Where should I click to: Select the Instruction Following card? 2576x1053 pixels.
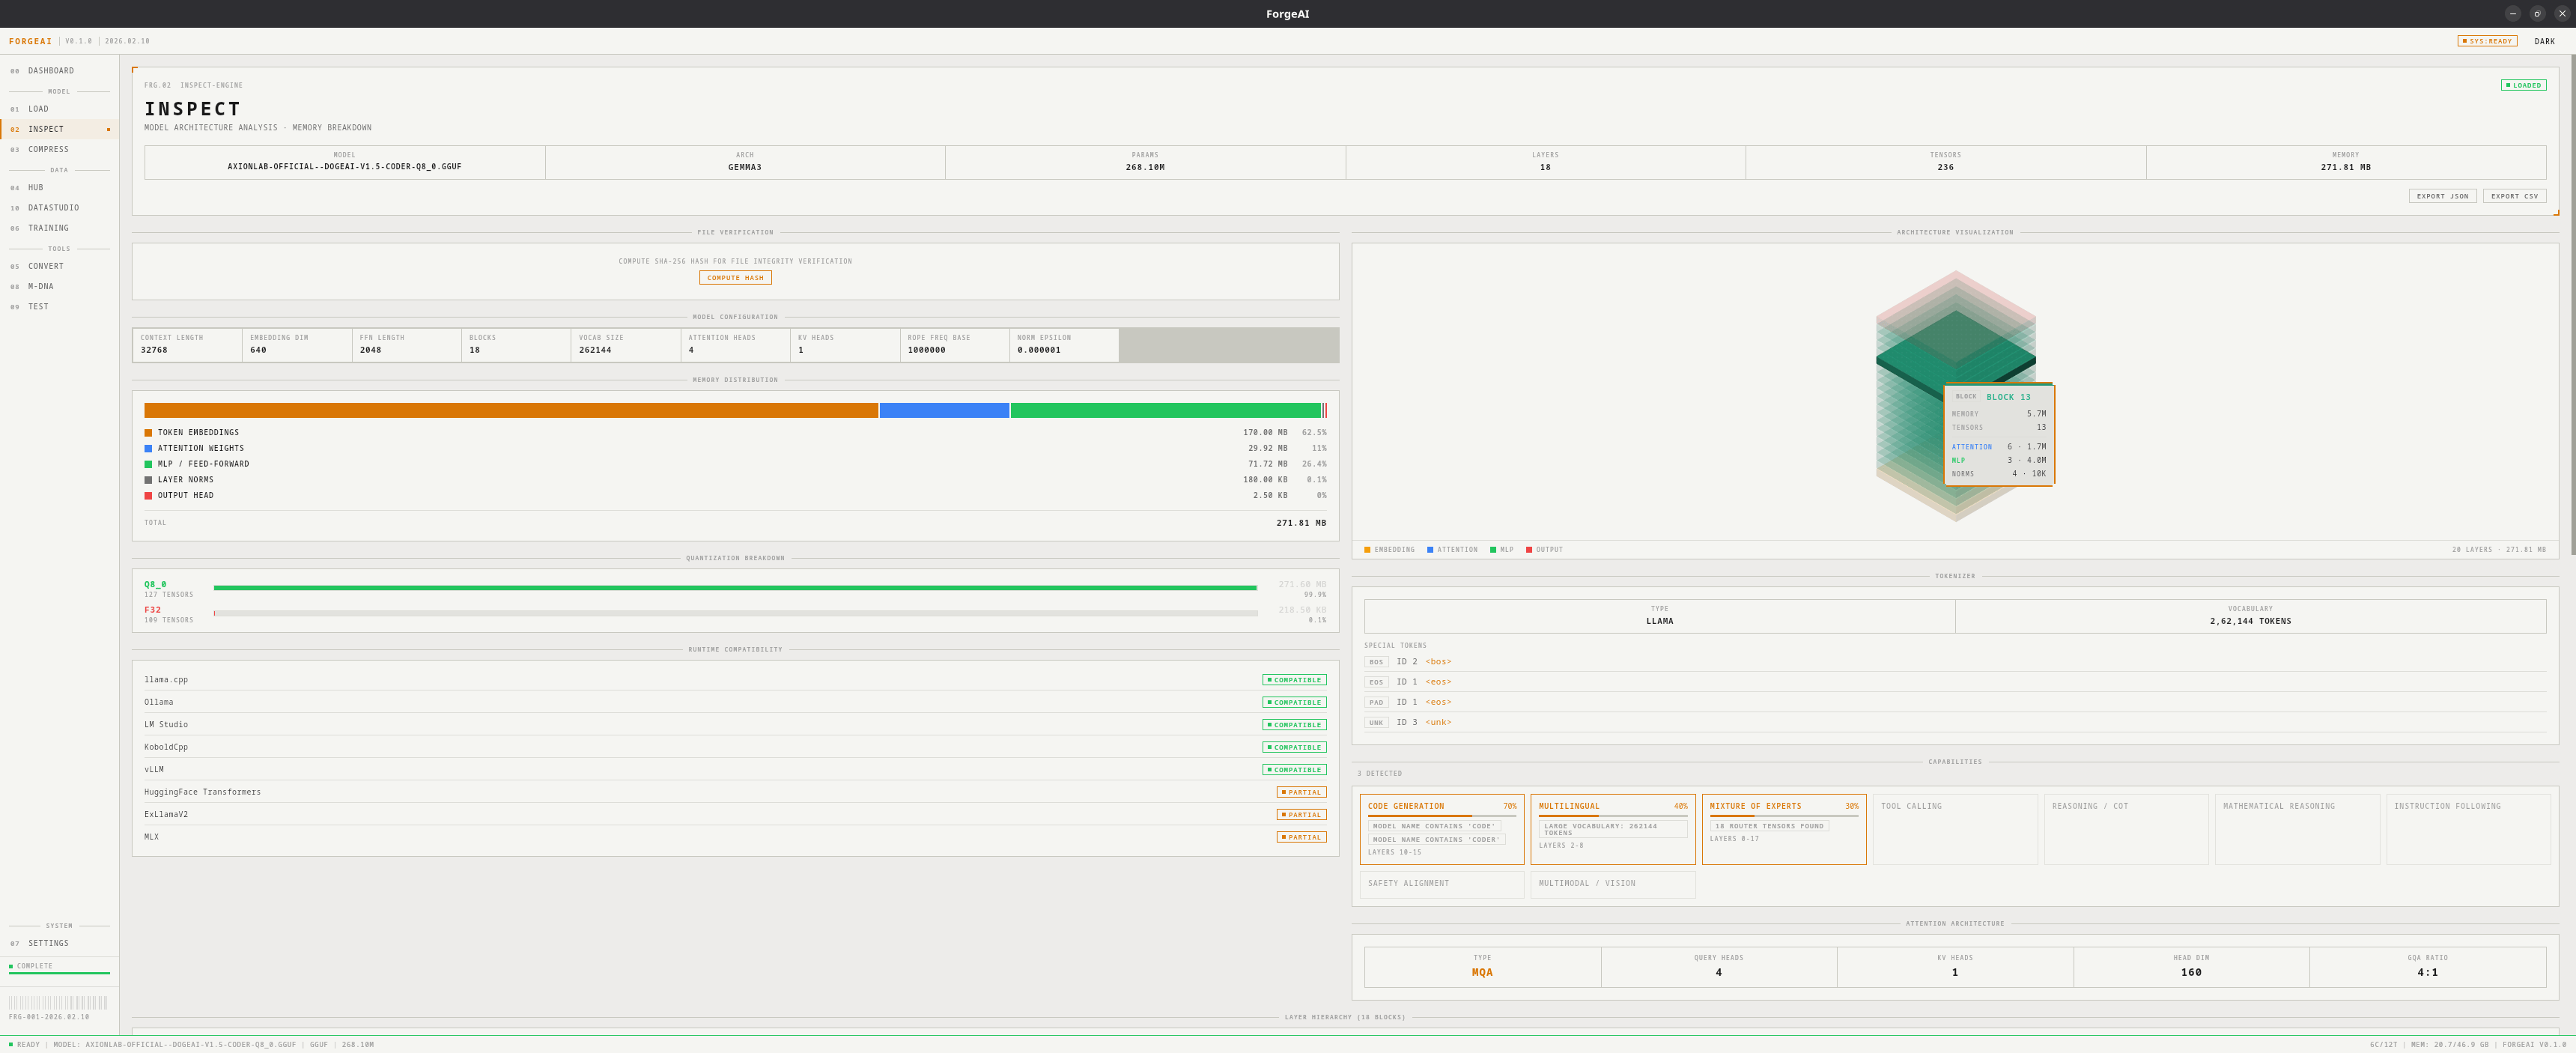coord(2468,829)
